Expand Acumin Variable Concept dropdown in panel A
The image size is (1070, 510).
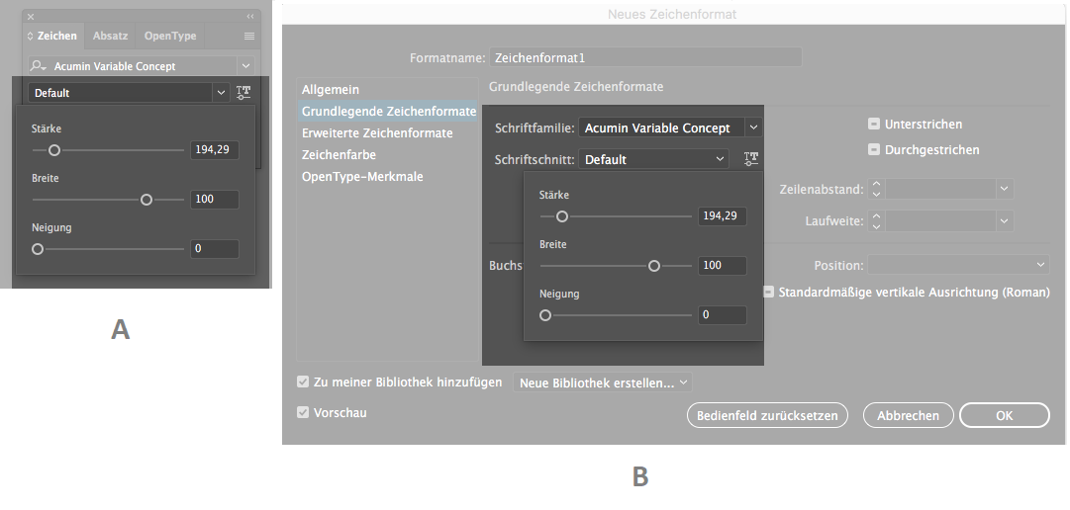pyautogui.click(x=245, y=66)
